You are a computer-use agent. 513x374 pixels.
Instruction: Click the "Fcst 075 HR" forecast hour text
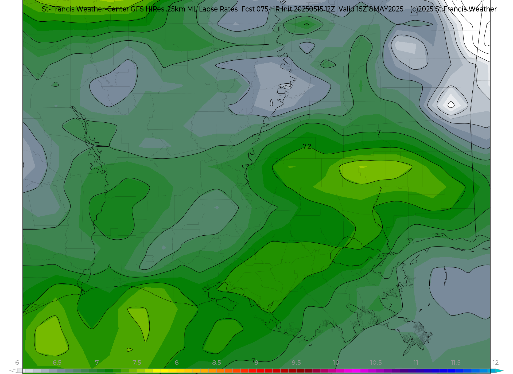(261, 9)
